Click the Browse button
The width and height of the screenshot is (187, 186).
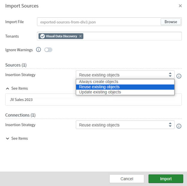pyautogui.click(x=171, y=22)
